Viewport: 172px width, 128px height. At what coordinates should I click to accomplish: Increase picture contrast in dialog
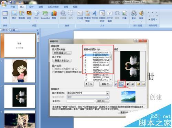(128, 84)
